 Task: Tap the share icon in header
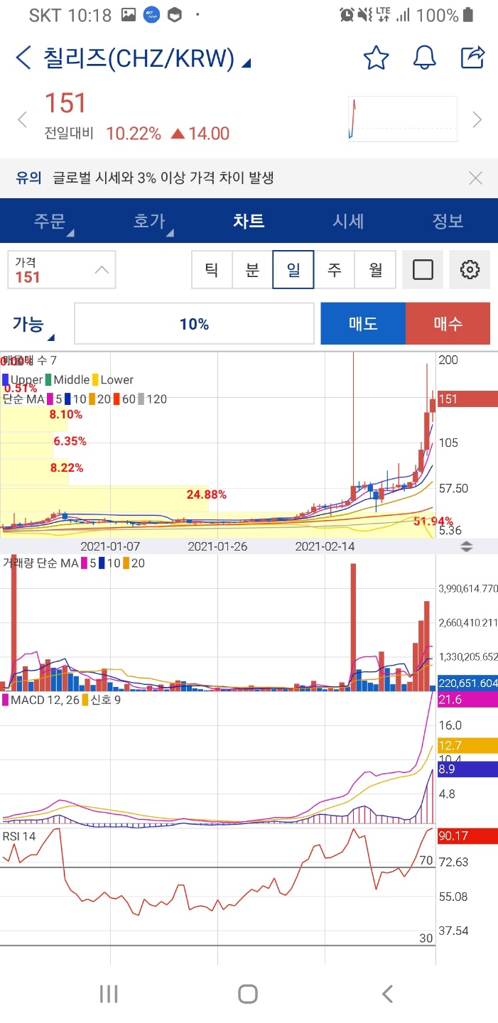(x=473, y=57)
